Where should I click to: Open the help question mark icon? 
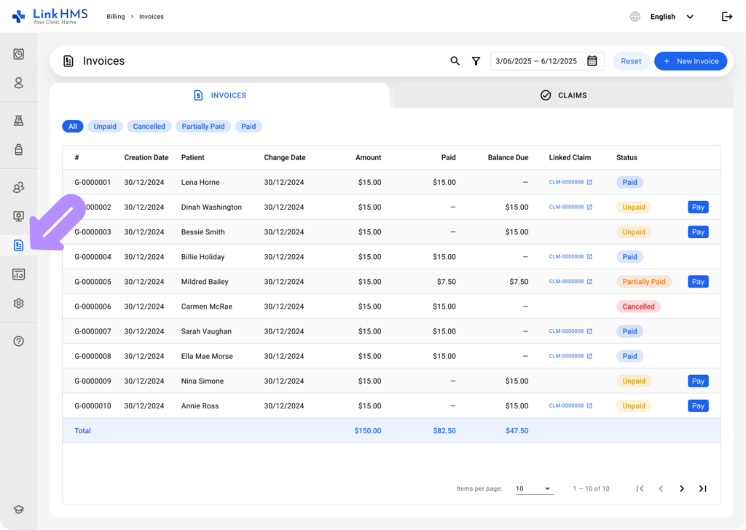tap(18, 341)
